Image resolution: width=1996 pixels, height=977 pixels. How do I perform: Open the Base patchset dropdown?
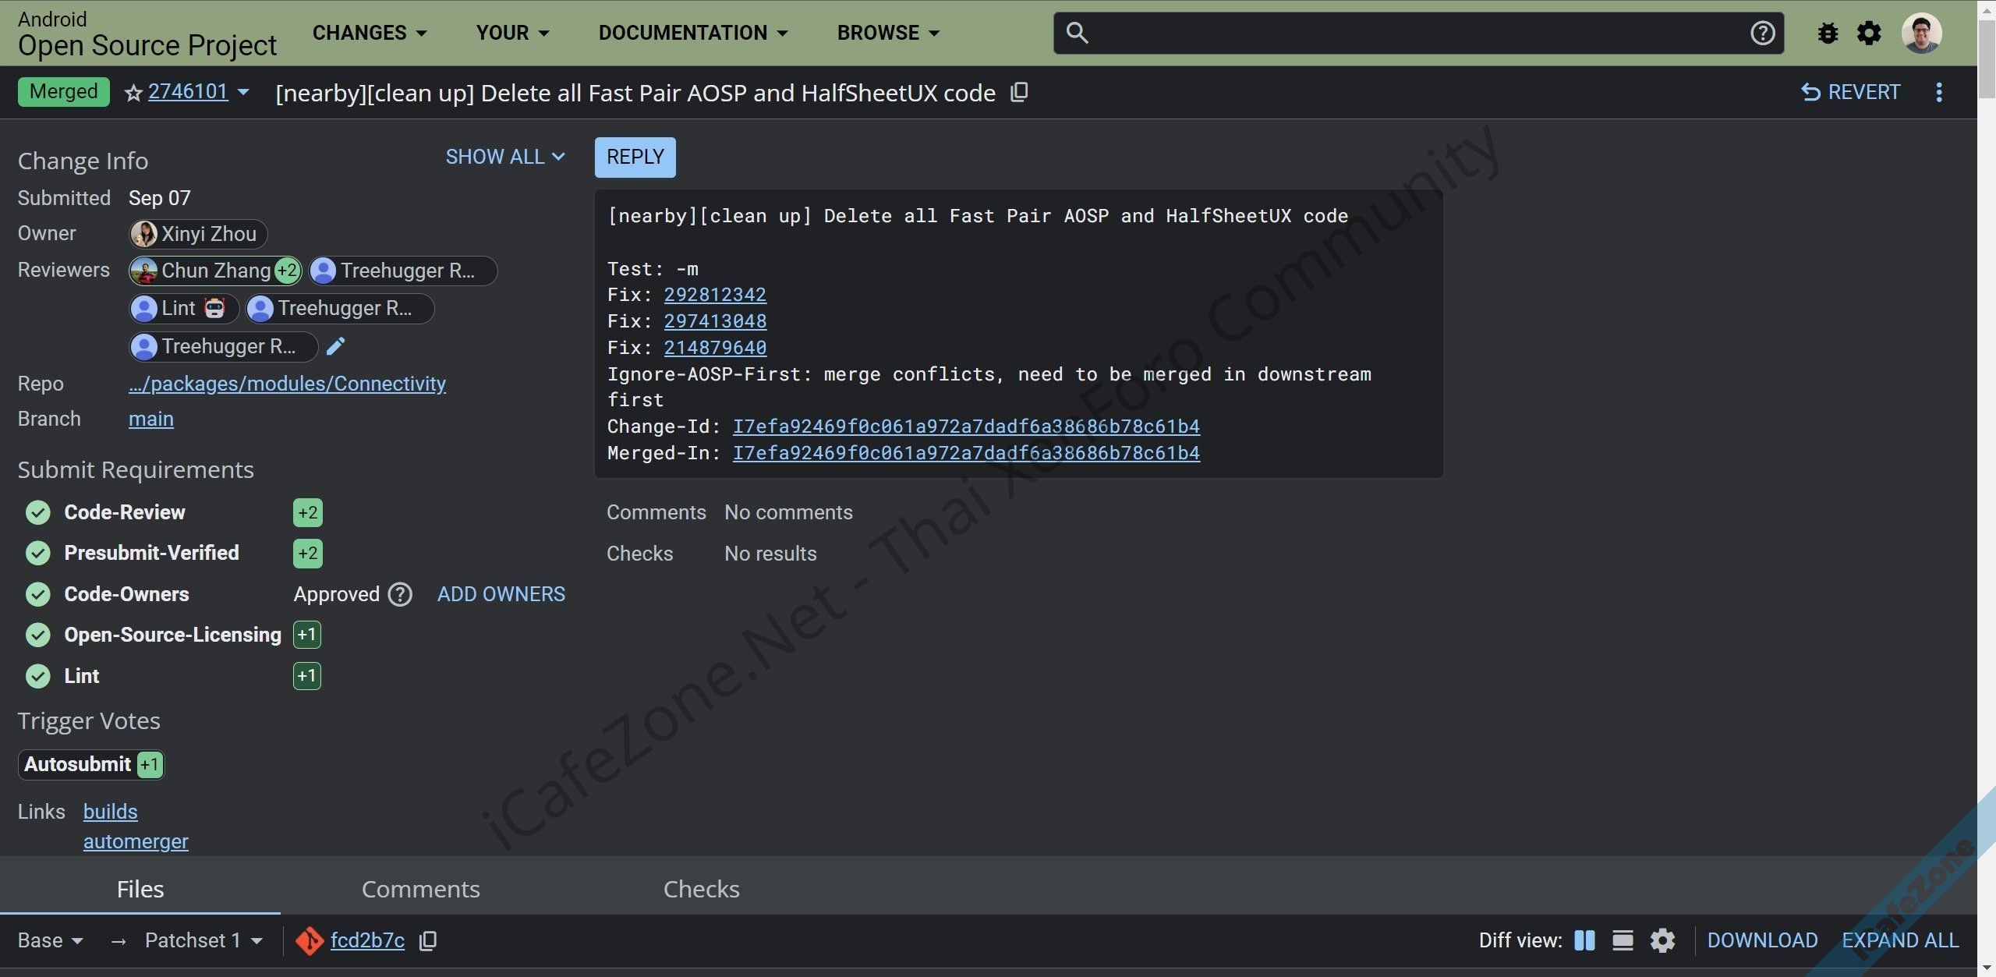(51, 940)
